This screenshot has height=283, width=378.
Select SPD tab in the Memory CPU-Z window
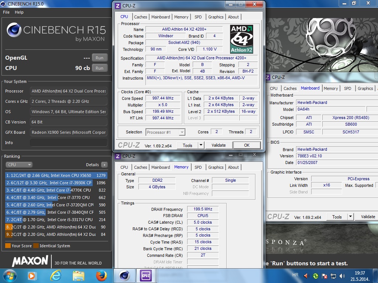click(198, 167)
